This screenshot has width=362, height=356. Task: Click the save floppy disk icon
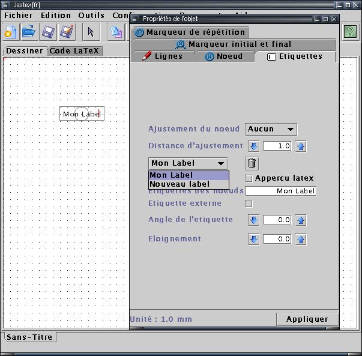(x=48, y=31)
